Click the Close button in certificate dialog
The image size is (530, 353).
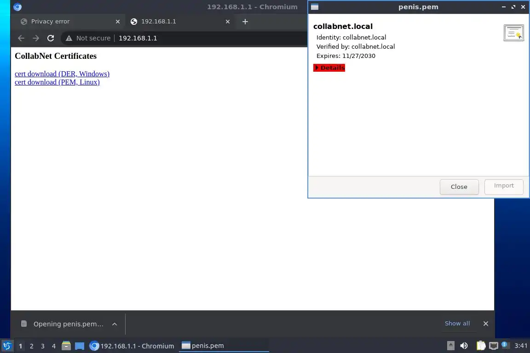459,187
